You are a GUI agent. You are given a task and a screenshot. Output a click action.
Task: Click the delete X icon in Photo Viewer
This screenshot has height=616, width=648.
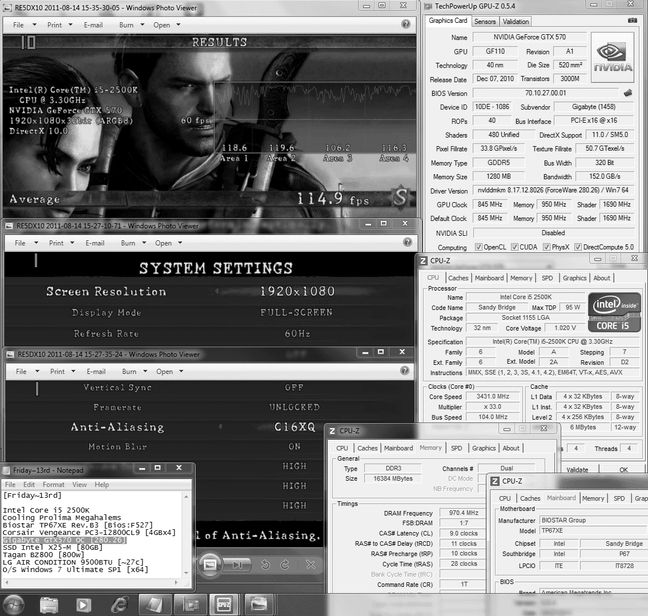(x=311, y=565)
